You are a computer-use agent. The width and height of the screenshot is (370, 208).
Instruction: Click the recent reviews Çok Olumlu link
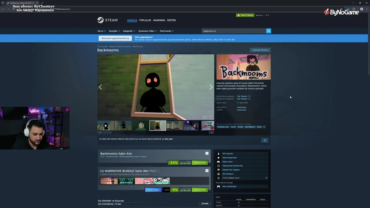click(x=242, y=96)
